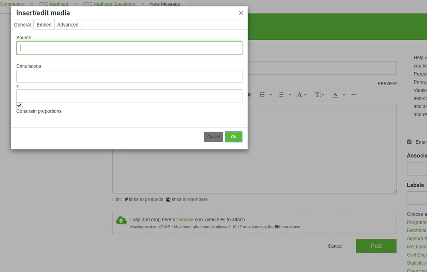427x272 pixels.
Task: Confirm with the Ok button
Action: [233, 137]
